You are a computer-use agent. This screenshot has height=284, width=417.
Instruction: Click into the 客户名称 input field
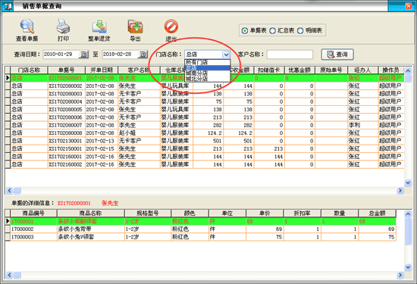coord(290,55)
